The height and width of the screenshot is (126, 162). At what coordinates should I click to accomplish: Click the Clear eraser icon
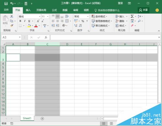pos(132,26)
